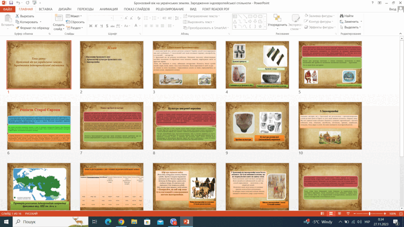Activate Формат по образцу painter

click(32, 28)
